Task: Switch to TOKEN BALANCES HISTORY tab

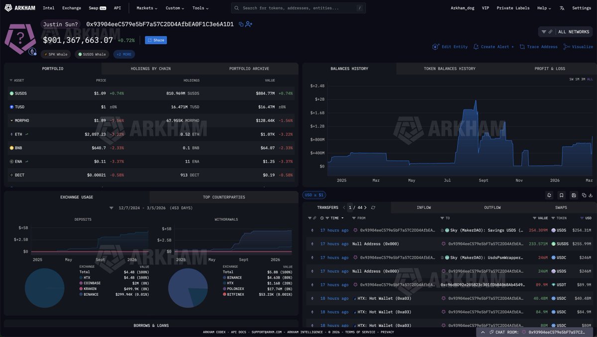Action: point(449,69)
